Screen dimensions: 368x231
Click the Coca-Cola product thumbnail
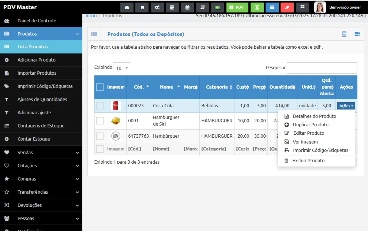116,106
